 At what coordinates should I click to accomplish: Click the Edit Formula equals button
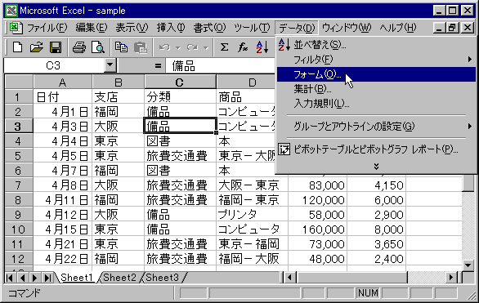[x=158, y=65]
